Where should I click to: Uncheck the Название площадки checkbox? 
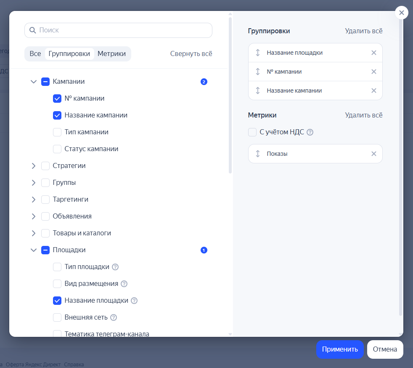tap(57, 301)
